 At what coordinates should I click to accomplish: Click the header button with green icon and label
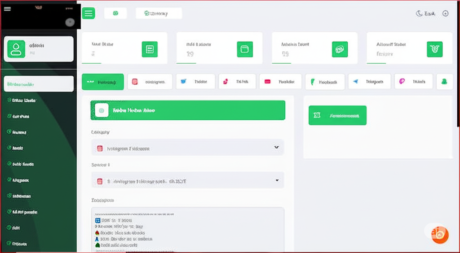coord(159,13)
